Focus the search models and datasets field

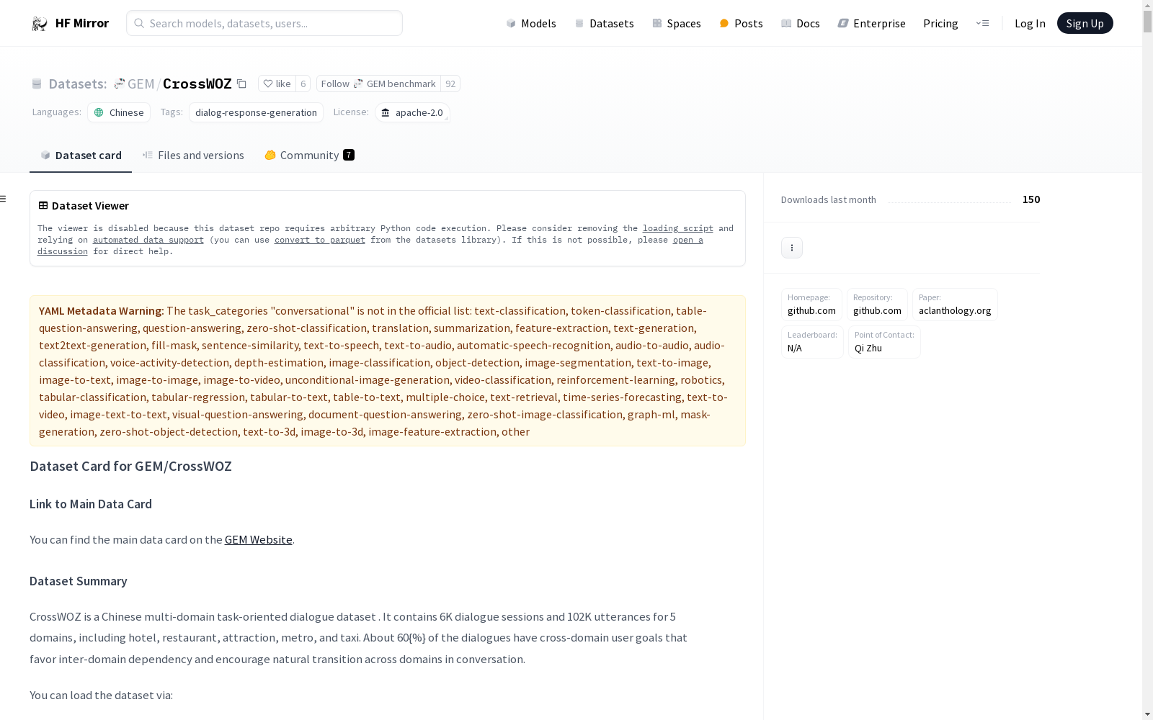264,23
